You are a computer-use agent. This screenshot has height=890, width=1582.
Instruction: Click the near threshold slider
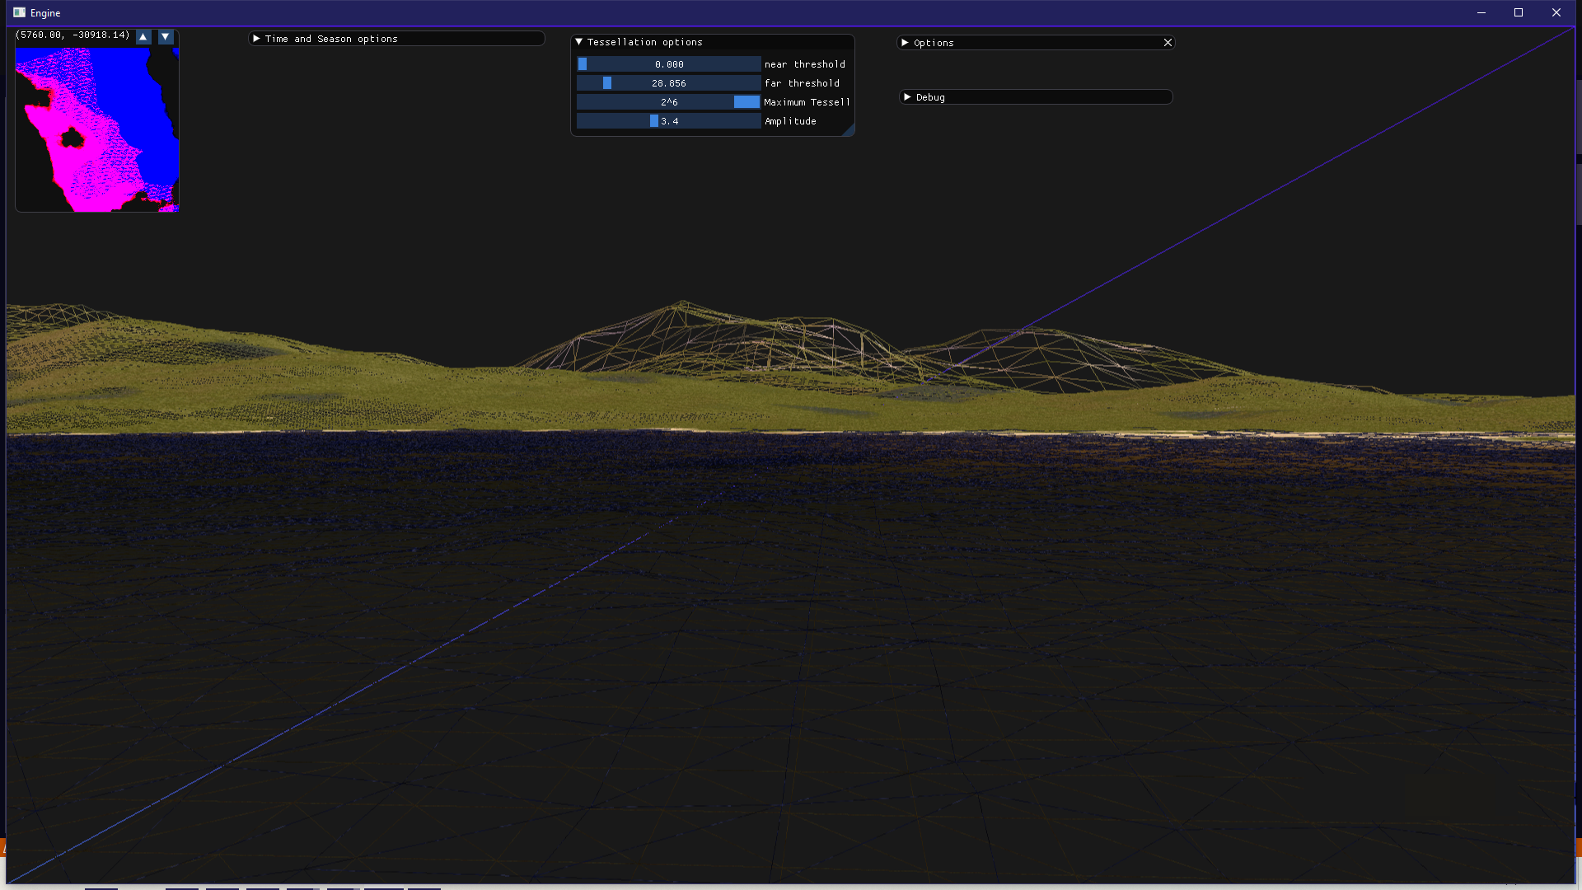(668, 64)
